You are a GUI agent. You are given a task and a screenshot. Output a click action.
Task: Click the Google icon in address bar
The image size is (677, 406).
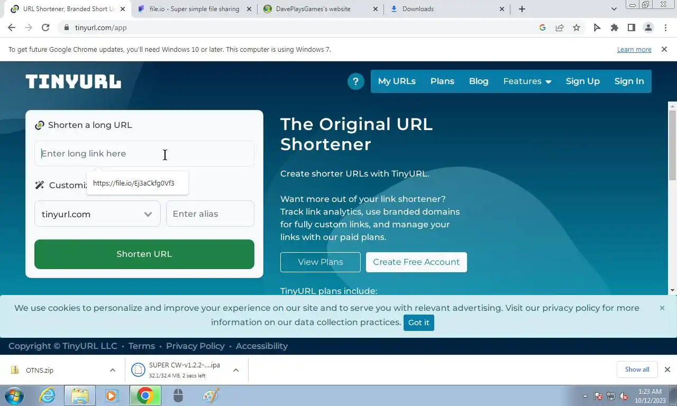(x=542, y=27)
